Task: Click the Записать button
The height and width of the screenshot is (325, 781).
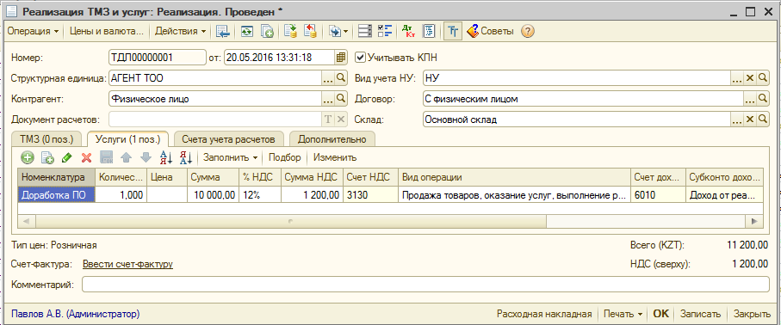Action: coord(700,314)
